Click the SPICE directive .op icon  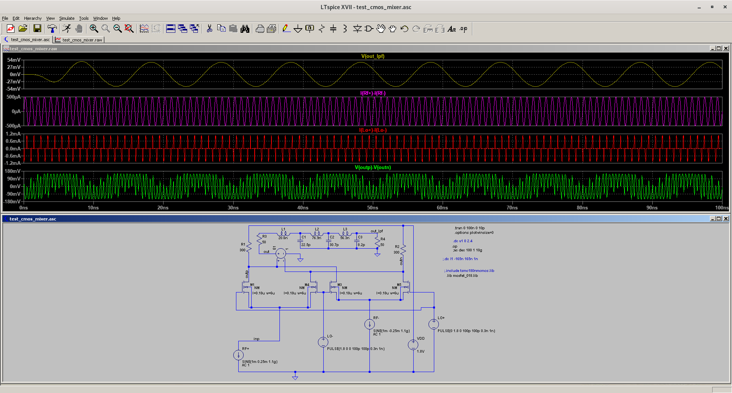click(x=463, y=29)
